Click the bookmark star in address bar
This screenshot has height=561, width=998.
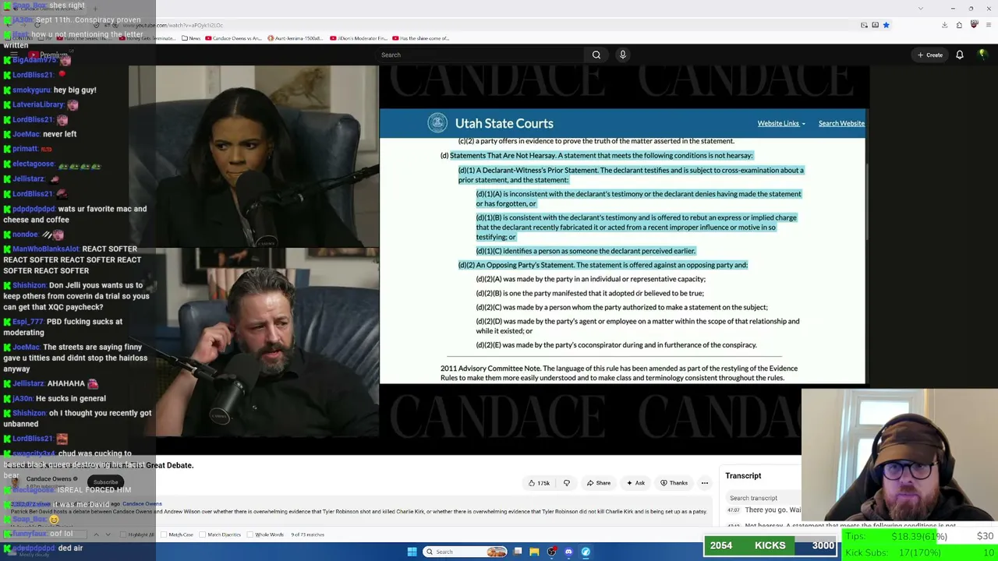(886, 25)
